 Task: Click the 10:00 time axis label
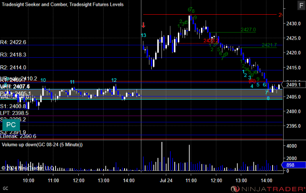[x=28, y=181]
